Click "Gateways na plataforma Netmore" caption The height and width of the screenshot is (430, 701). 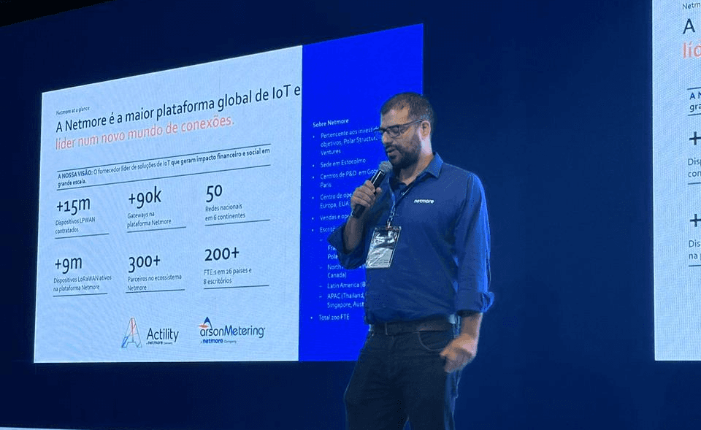coord(149,219)
